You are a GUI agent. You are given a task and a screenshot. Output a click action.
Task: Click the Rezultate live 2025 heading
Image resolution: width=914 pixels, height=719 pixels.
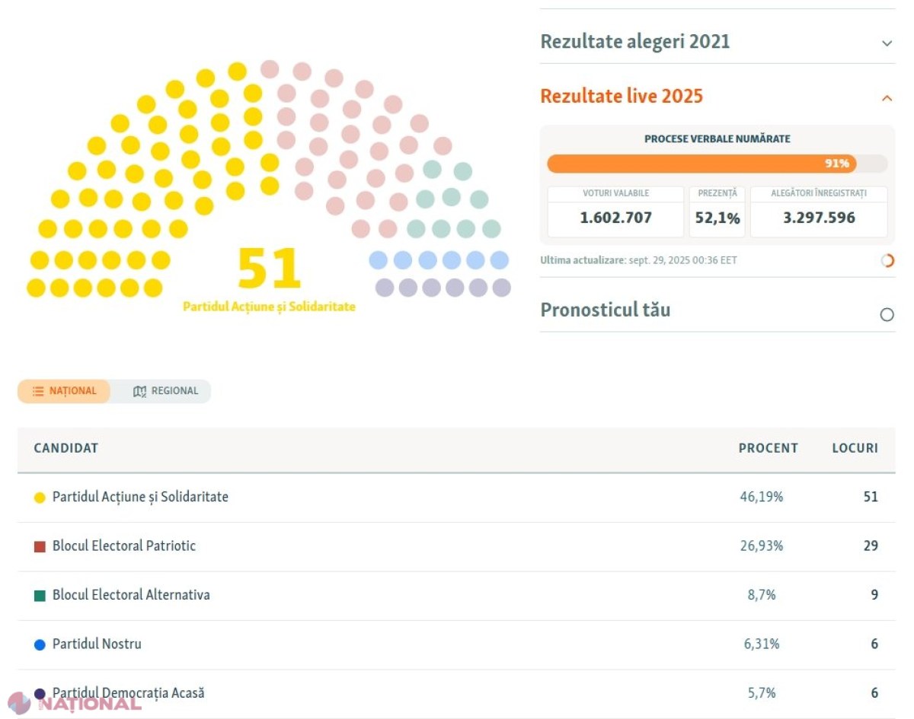622,97
